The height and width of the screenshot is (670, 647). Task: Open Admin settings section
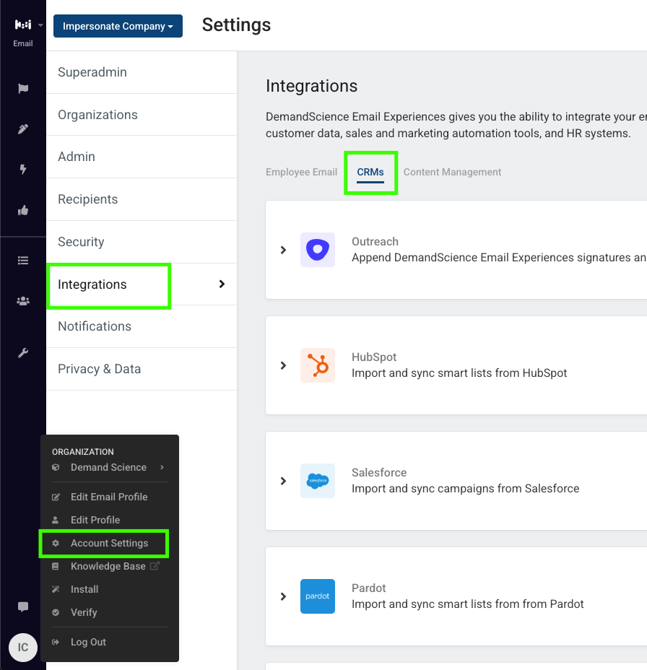coord(142,157)
